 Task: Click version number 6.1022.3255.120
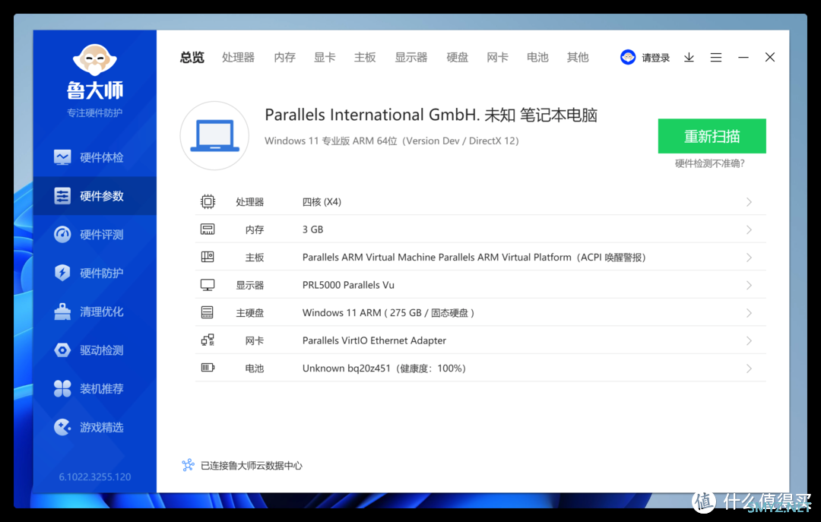point(95,477)
